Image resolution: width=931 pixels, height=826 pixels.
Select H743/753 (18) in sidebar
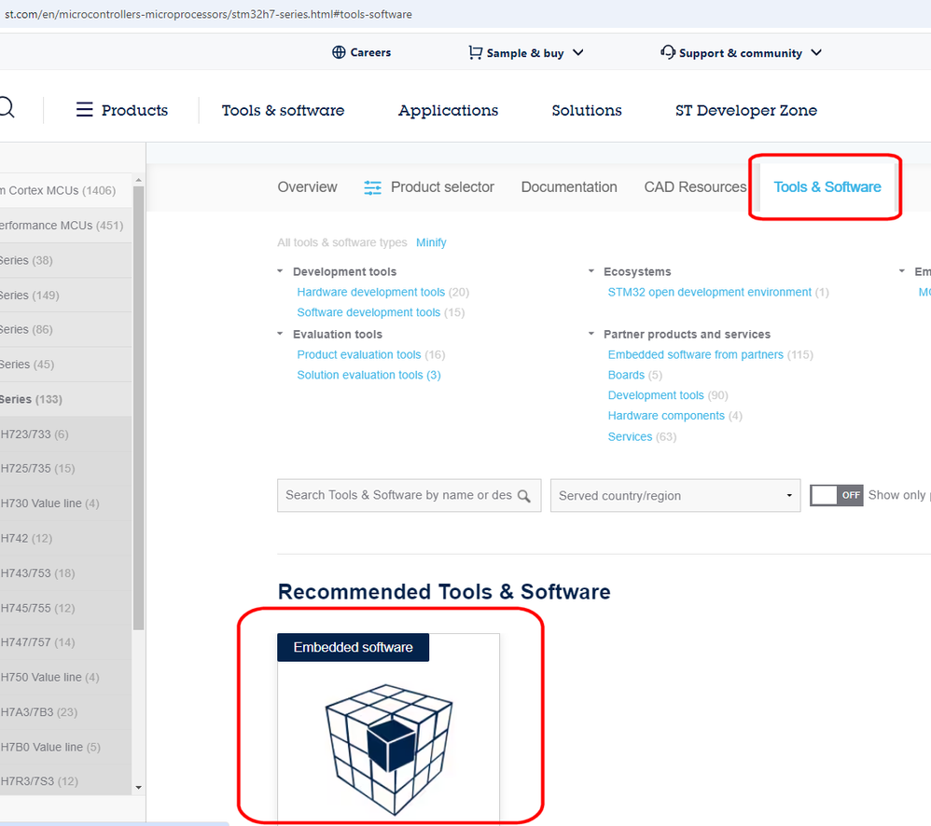tap(66, 573)
